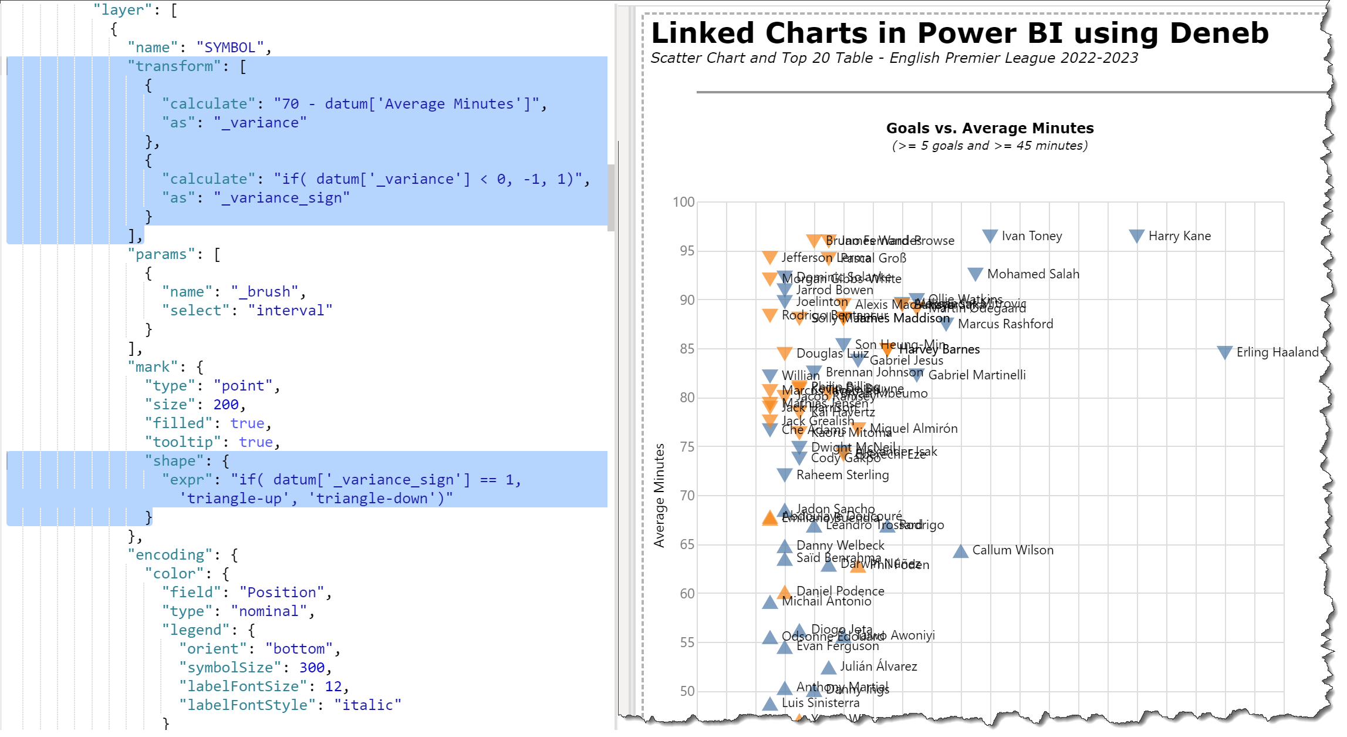
Task: Click the Ivan Toney triangle marker
Action: click(990, 236)
